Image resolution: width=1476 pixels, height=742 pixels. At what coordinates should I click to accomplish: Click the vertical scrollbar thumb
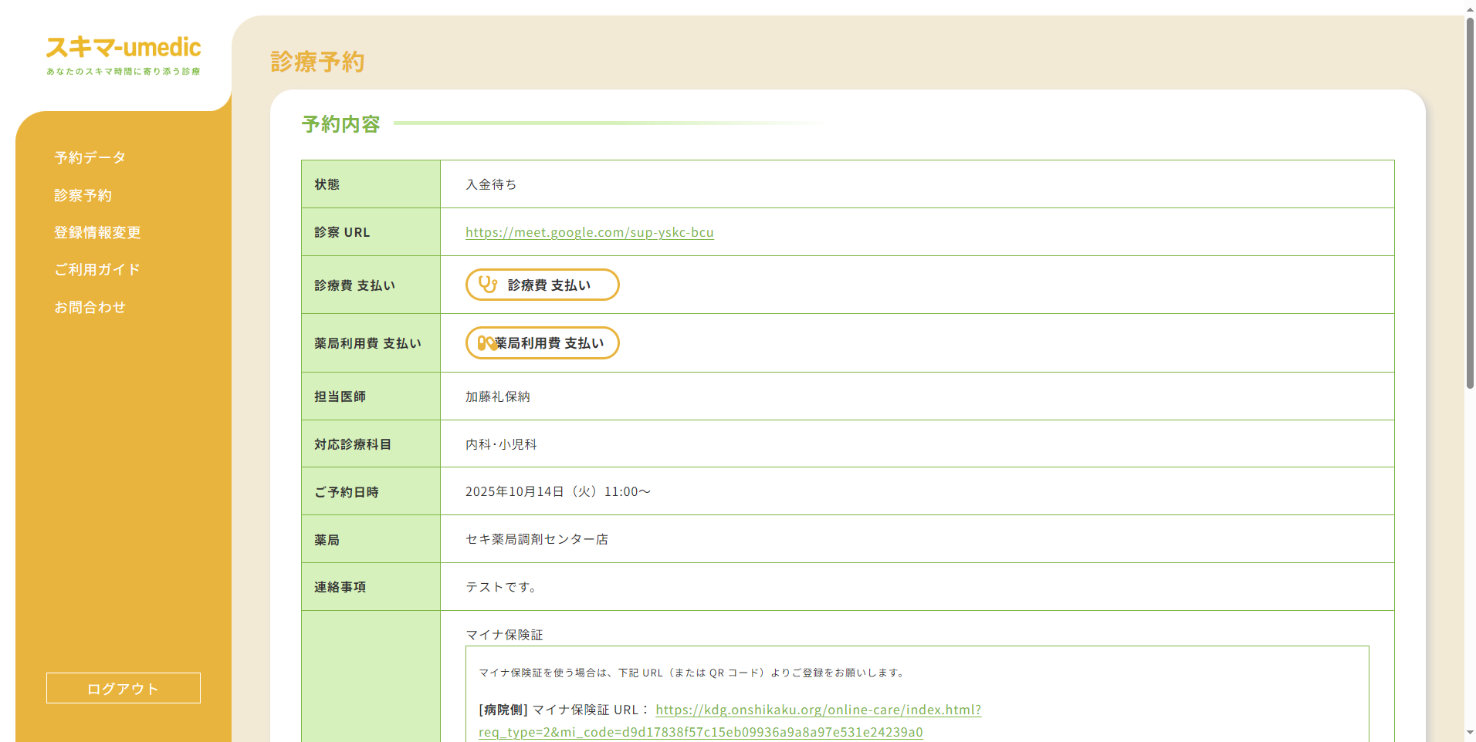[x=1470, y=202]
